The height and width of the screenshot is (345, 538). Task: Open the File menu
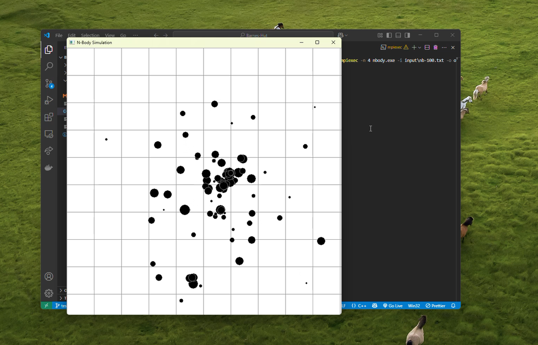[x=59, y=35]
